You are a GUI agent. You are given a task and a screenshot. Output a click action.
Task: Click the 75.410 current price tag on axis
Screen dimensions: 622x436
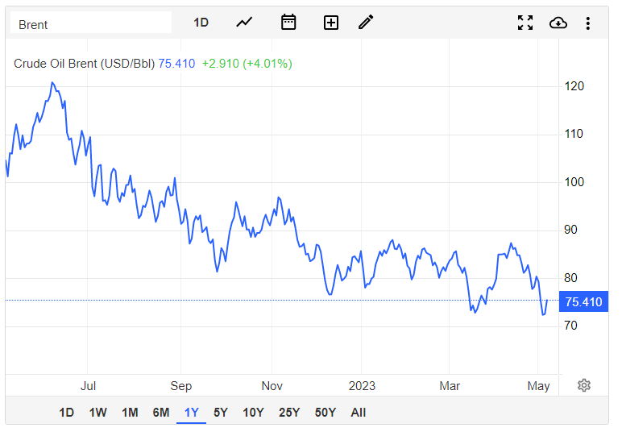583,301
